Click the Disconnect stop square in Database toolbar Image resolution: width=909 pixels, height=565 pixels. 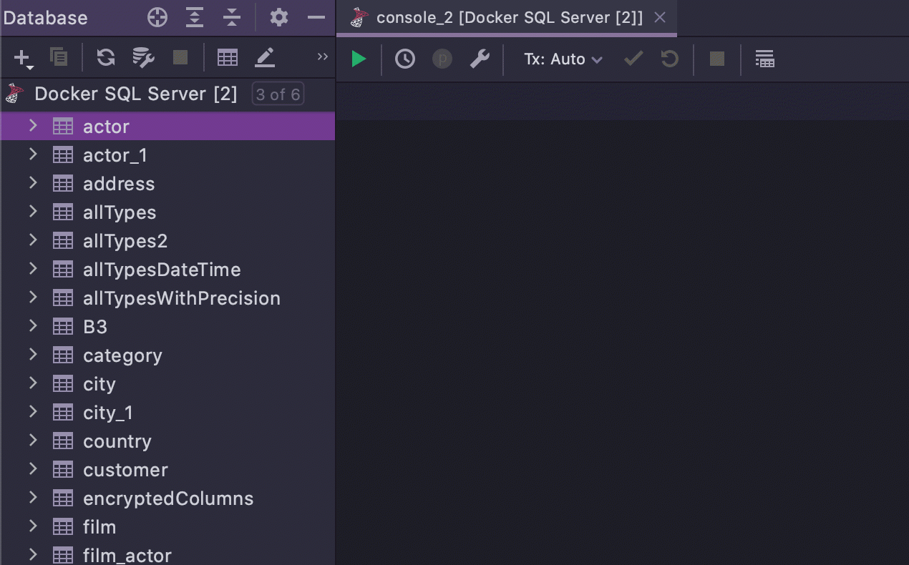[180, 58]
